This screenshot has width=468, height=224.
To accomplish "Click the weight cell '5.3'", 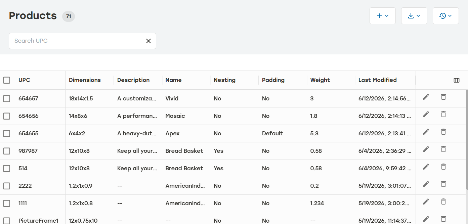I will click(314, 134).
